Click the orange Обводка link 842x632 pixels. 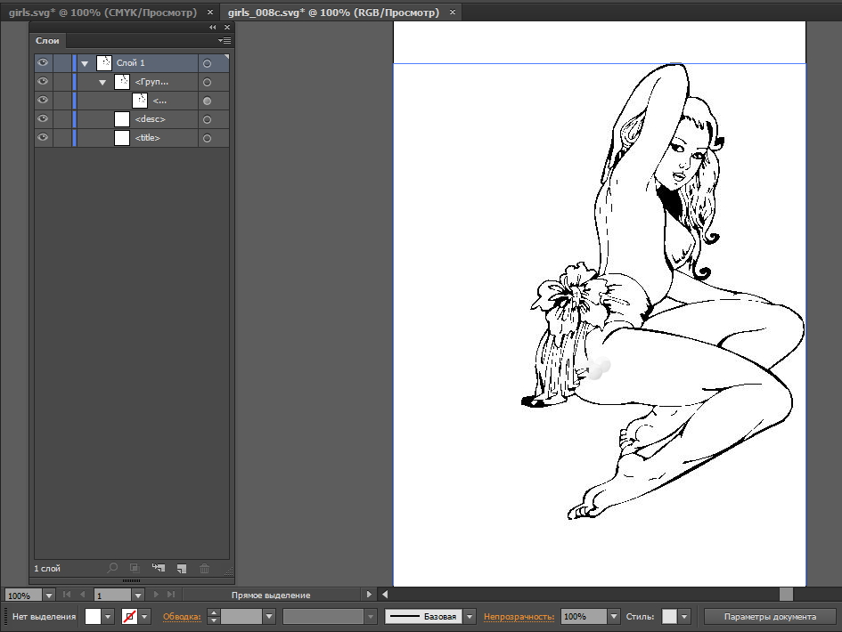click(x=182, y=617)
